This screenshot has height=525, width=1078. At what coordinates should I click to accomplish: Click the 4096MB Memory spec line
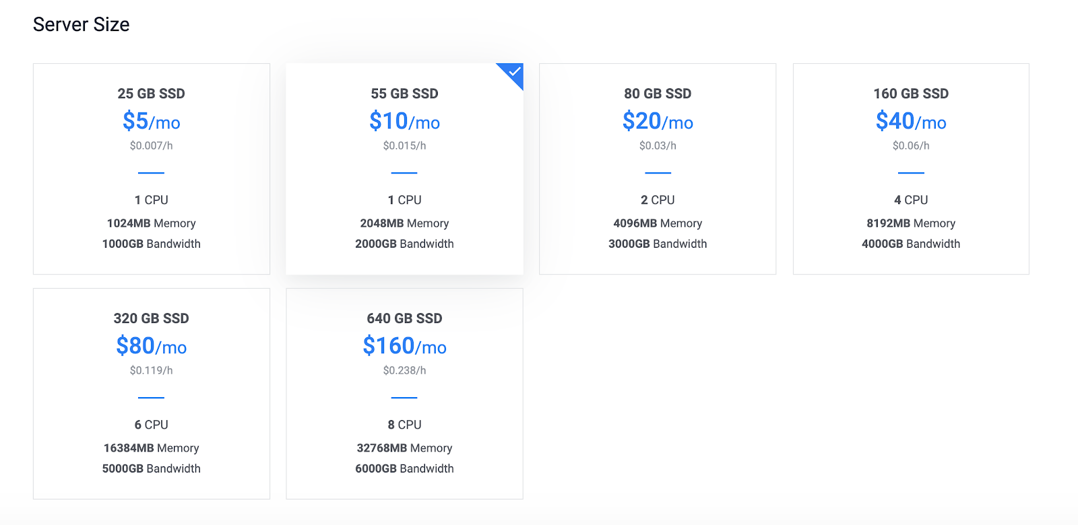click(x=658, y=223)
